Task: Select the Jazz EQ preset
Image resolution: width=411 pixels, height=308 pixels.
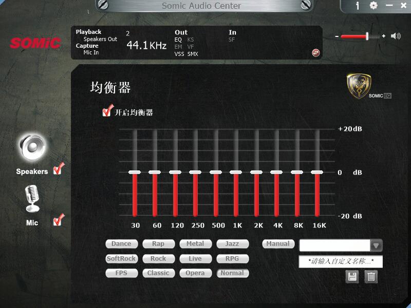Action: coord(232,244)
